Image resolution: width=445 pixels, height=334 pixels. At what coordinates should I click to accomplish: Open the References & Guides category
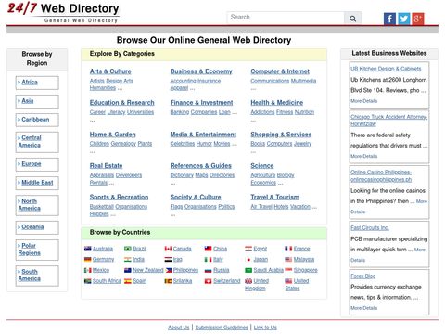point(200,166)
